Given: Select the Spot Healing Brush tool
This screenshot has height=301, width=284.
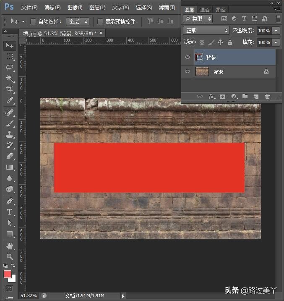Looking at the screenshot, I should coord(10,113).
